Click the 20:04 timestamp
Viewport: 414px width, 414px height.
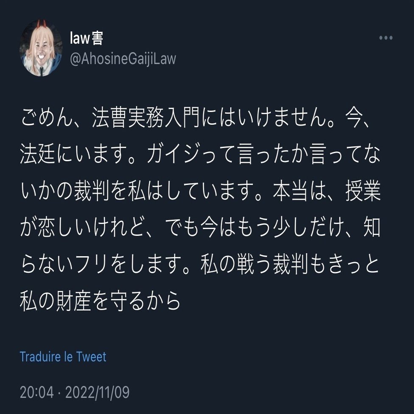coord(37,392)
